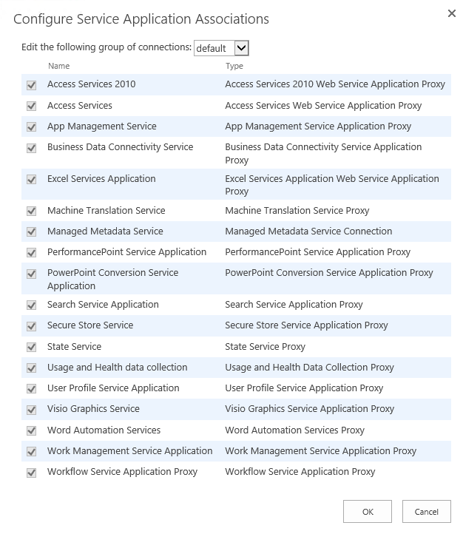Uncheck Visio Graphics Service
Image resolution: width=463 pixels, height=551 pixels.
click(32, 410)
